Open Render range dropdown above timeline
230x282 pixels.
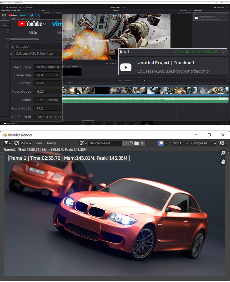pos(128,81)
